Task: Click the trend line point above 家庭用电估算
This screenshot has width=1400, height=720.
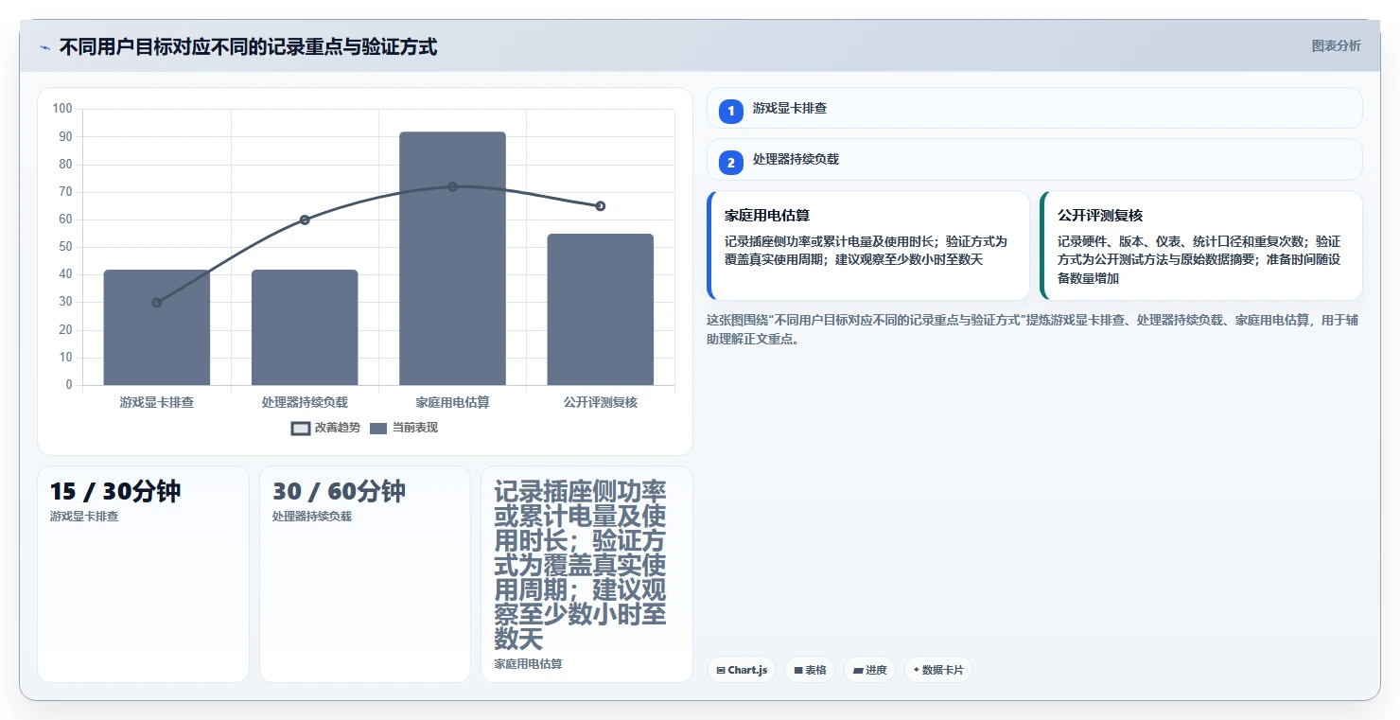Action: [x=452, y=186]
